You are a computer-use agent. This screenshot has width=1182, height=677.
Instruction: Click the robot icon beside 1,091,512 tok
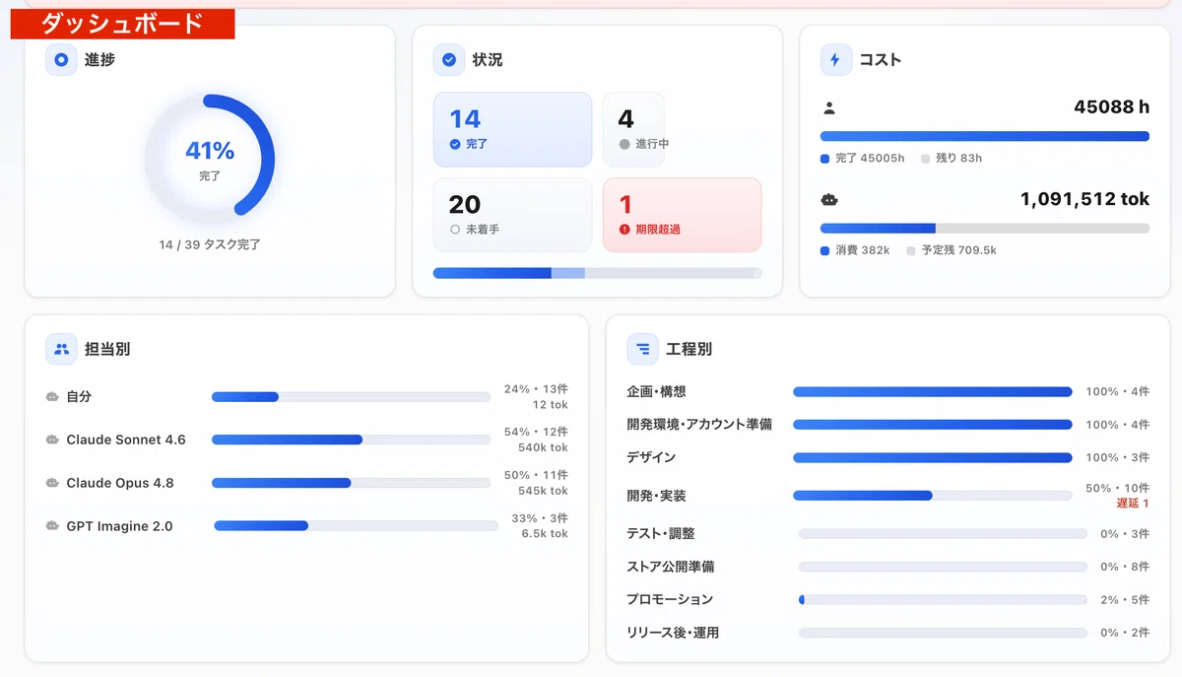pos(829,200)
